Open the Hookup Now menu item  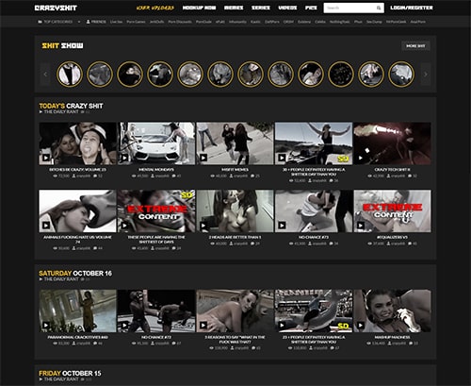pos(199,8)
